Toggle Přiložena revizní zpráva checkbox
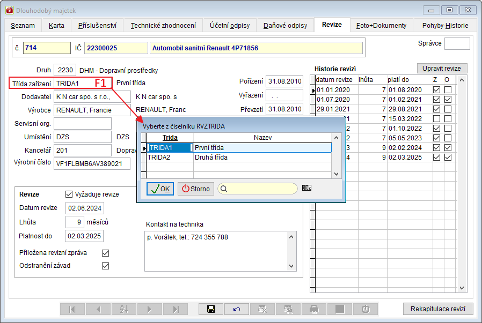Screen dimensions: 482x323 click(105, 253)
